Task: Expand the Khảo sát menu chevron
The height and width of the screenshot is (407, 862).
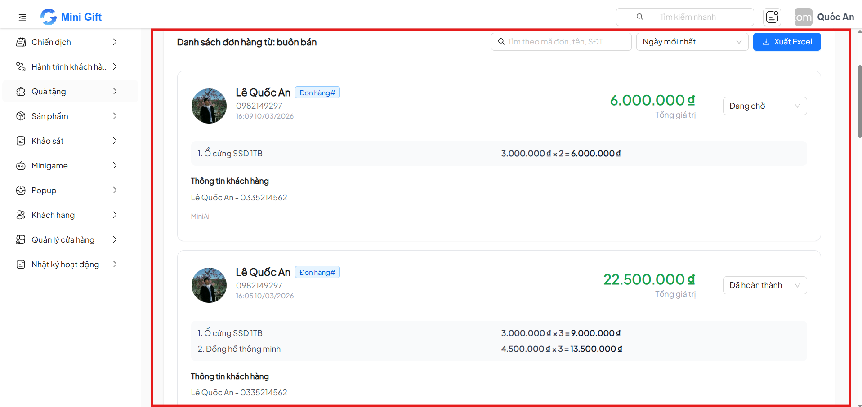Action: tap(115, 141)
